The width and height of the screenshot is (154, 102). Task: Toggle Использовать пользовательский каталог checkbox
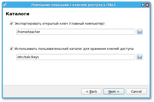(11, 49)
